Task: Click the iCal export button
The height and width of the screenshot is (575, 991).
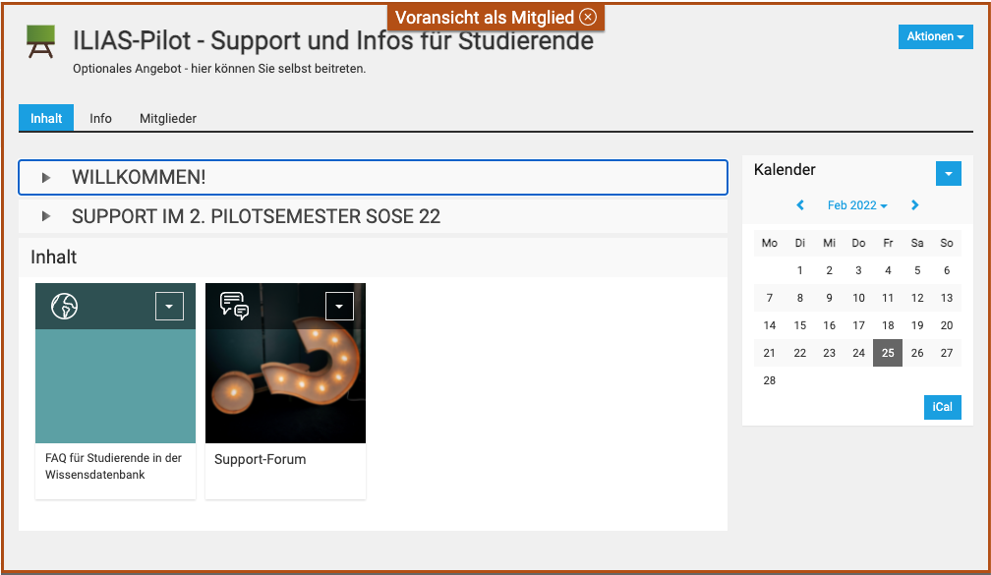Action: pos(942,407)
